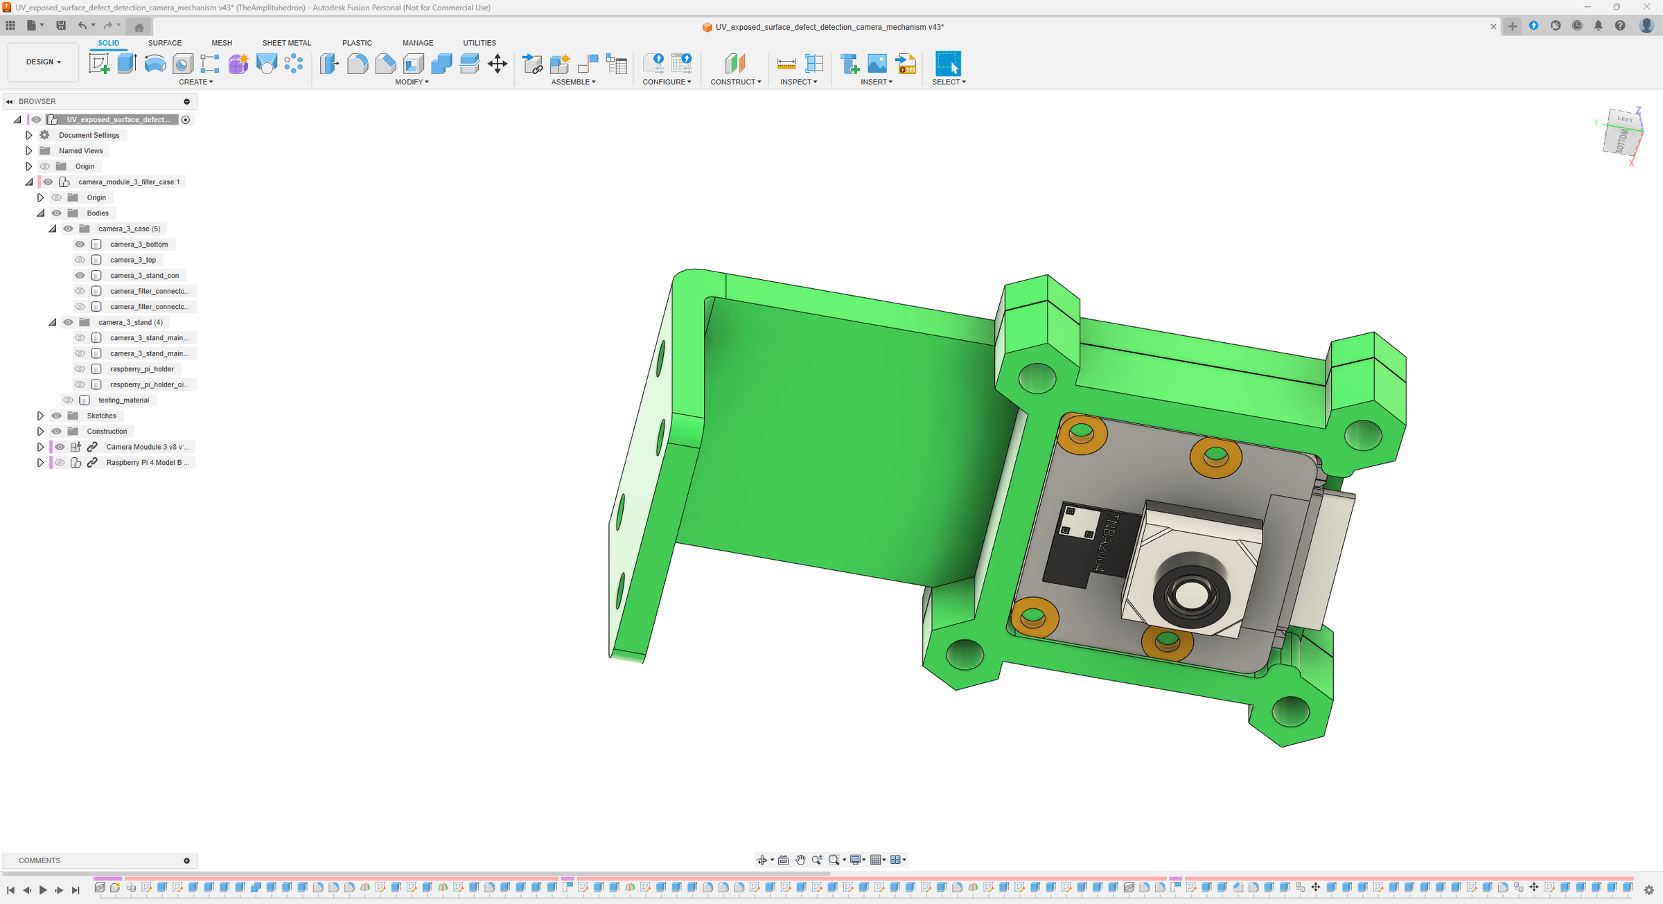Hide the camera_3_bottom body
This screenshot has height=904, width=1663.
(x=80, y=245)
